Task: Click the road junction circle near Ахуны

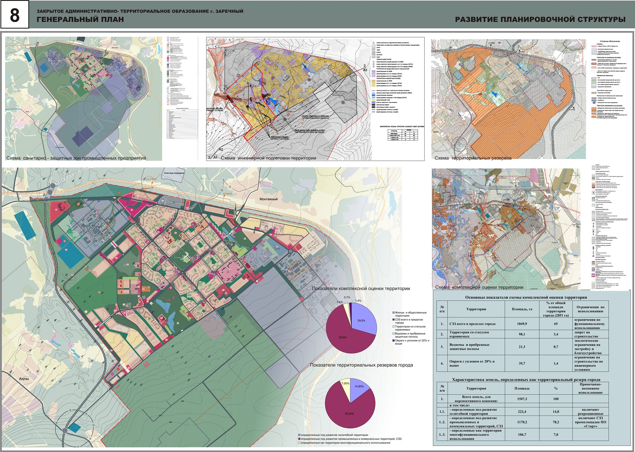Action: coord(65,430)
